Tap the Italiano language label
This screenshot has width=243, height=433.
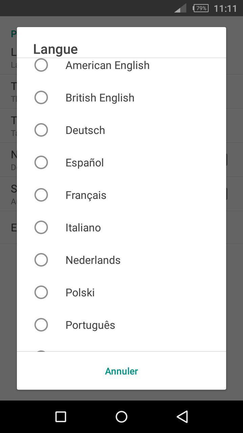pyautogui.click(x=83, y=228)
